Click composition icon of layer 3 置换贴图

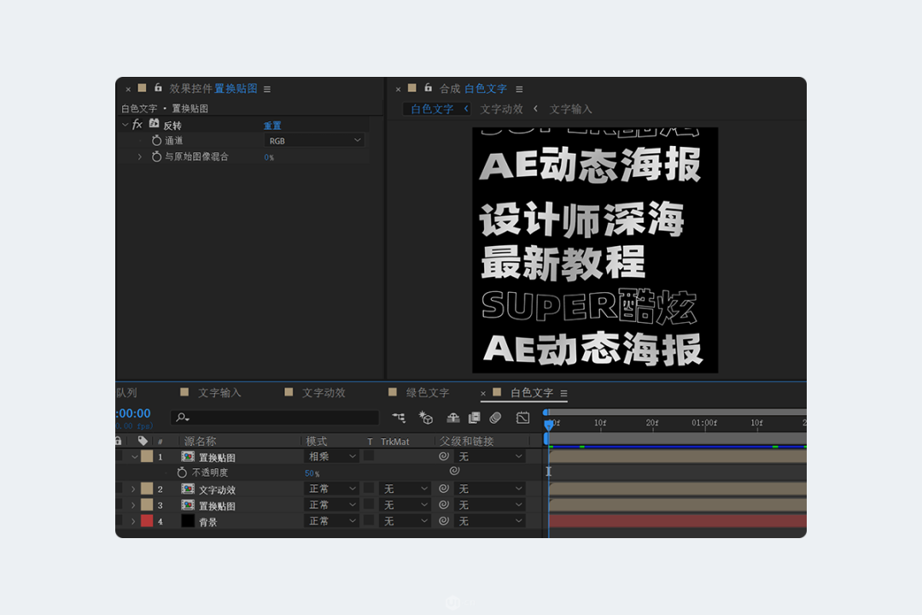188,505
